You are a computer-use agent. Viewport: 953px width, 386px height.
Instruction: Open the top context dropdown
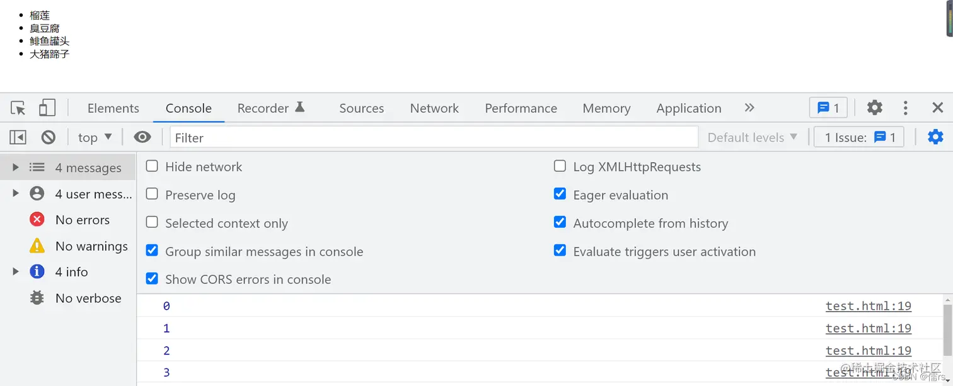click(95, 137)
